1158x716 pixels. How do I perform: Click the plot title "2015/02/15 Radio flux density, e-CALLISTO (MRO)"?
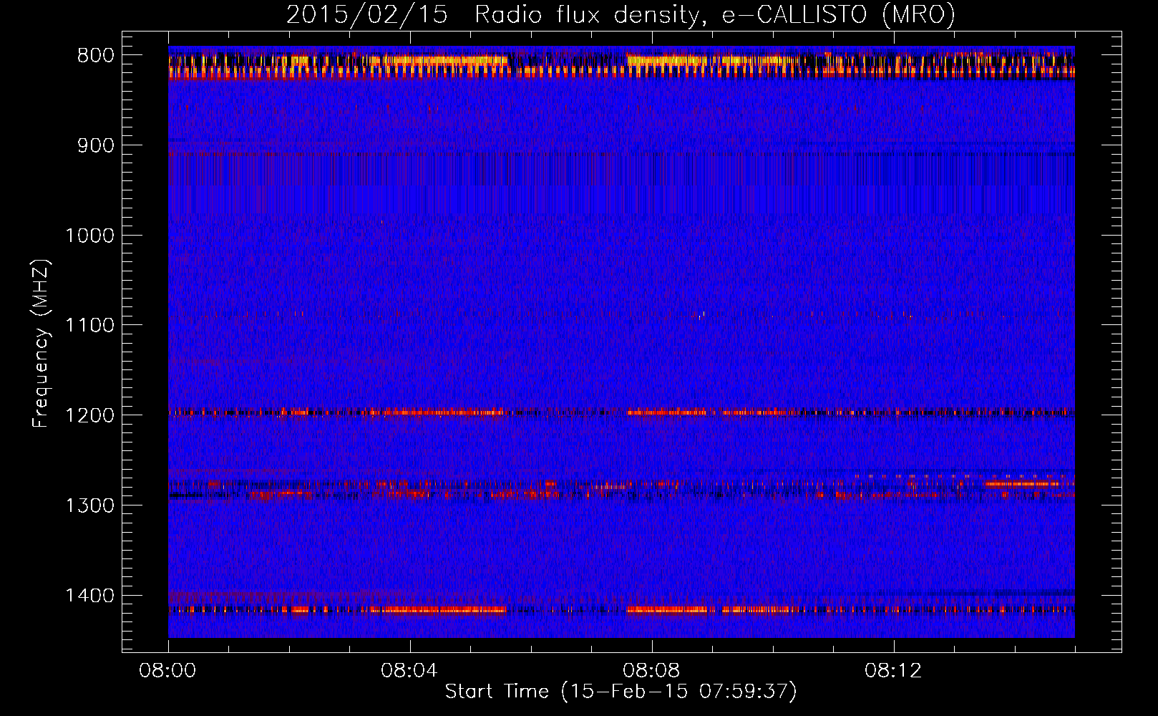click(621, 15)
